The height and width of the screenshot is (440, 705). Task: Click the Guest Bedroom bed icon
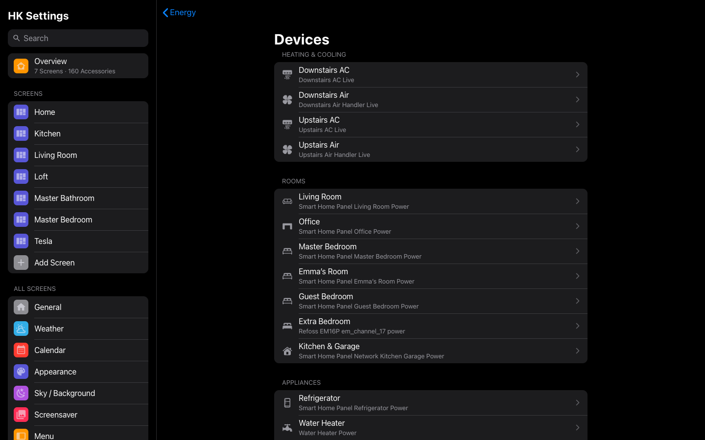[287, 301]
